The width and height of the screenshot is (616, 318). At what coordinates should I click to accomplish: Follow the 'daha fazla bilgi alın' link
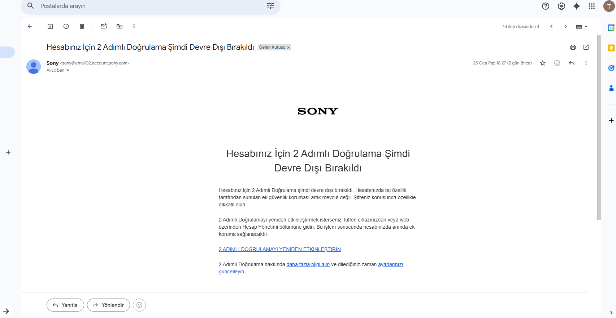click(x=308, y=264)
